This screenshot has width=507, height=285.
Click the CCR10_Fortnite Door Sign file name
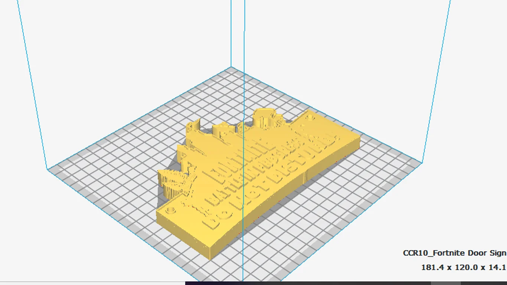pos(455,253)
